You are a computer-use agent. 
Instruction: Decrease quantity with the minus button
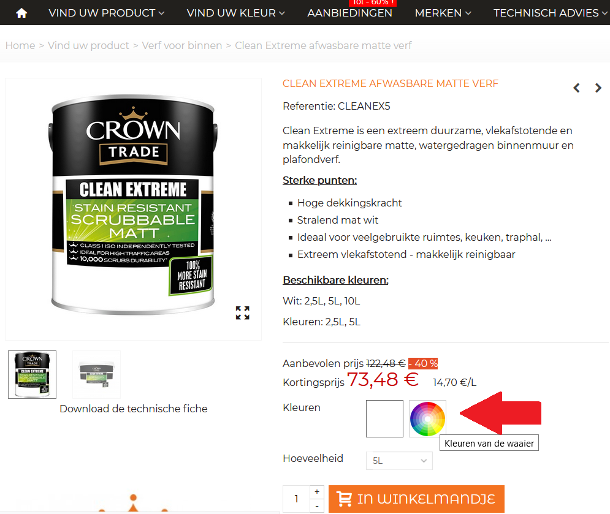click(317, 506)
